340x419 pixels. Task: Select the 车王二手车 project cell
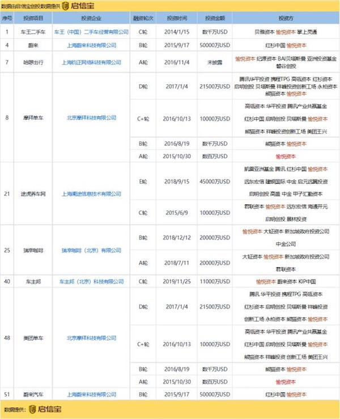33,32
